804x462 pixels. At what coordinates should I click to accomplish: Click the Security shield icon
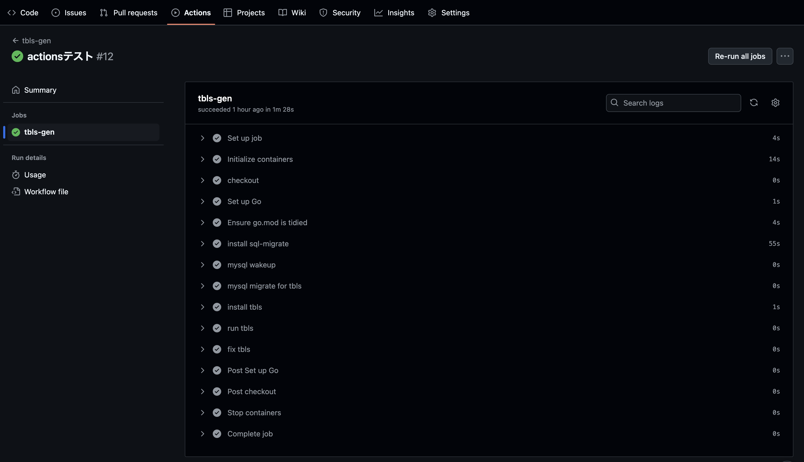(x=323, y=13)
